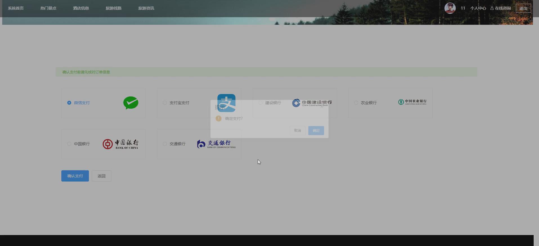The width and height of the screenshot is (539, 246).
Task: Select the 建设银行 radio button
Action: (260, 103)
